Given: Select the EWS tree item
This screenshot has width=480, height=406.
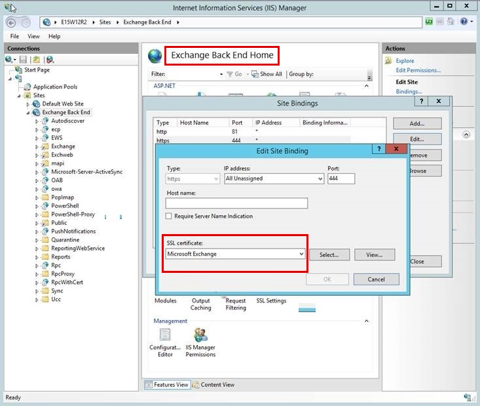Looking at the screenshot, I should point(56,138).
